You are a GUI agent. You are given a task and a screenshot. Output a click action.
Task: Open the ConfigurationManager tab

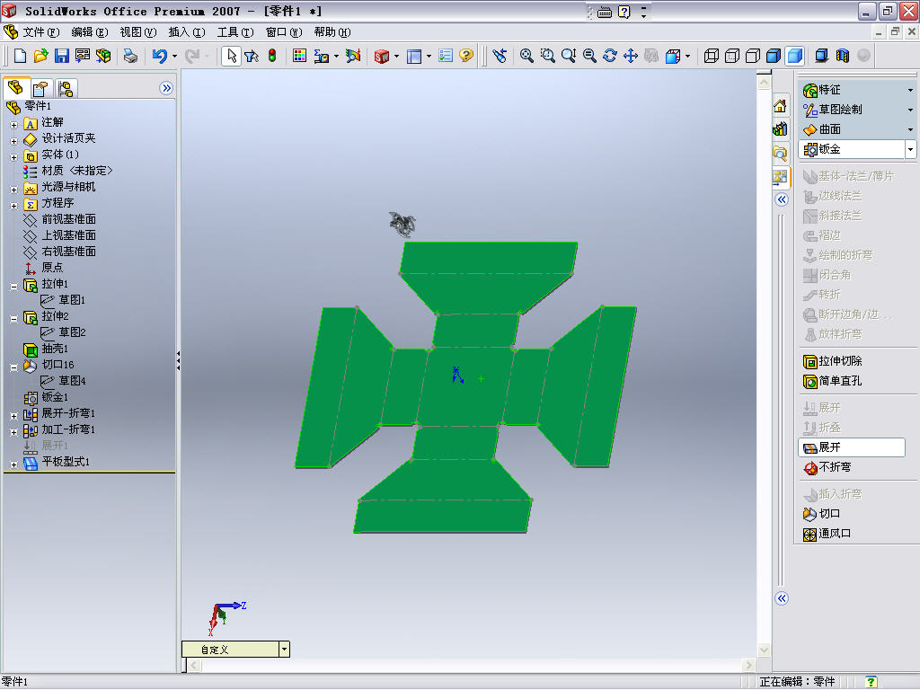[x=65, y=89]
